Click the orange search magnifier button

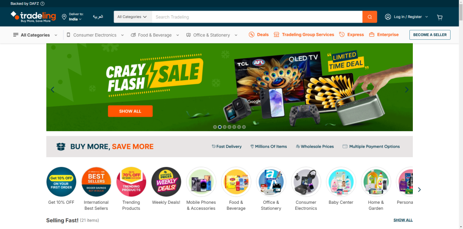[370, 17]
